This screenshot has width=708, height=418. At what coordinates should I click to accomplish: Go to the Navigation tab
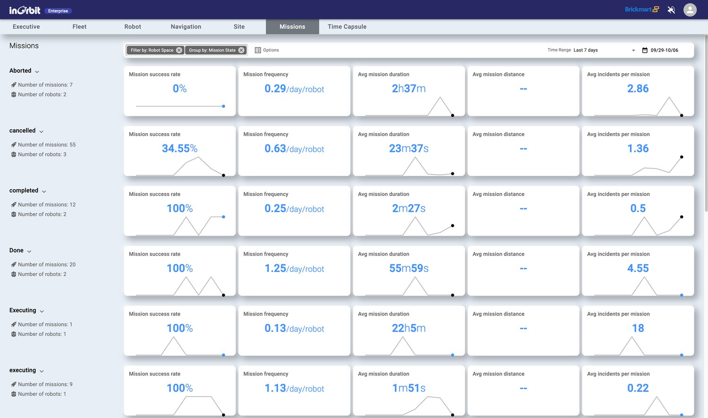[x=186, y=27]
